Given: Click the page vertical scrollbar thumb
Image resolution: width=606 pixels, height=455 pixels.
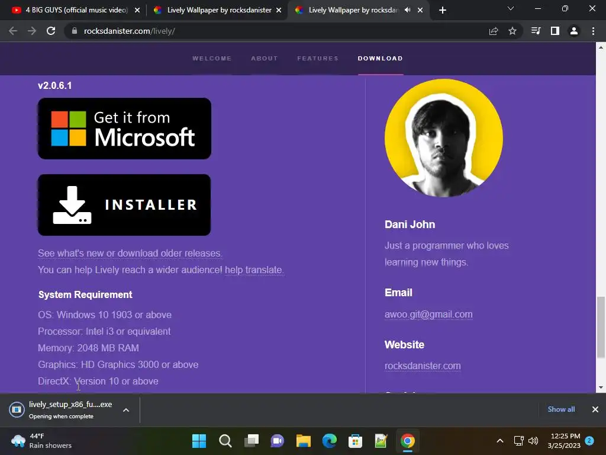Looking at the screenshot, I should (x=601, y=327).
